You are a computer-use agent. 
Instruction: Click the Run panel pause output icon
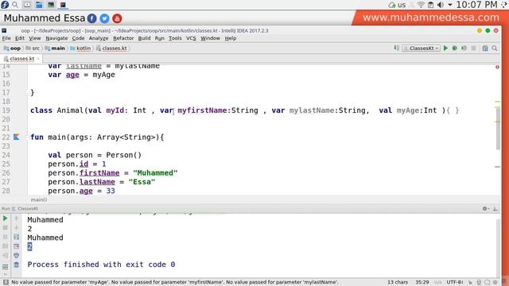point(6,237)
